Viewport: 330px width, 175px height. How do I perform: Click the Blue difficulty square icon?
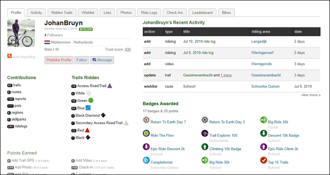tap(88, 108)
